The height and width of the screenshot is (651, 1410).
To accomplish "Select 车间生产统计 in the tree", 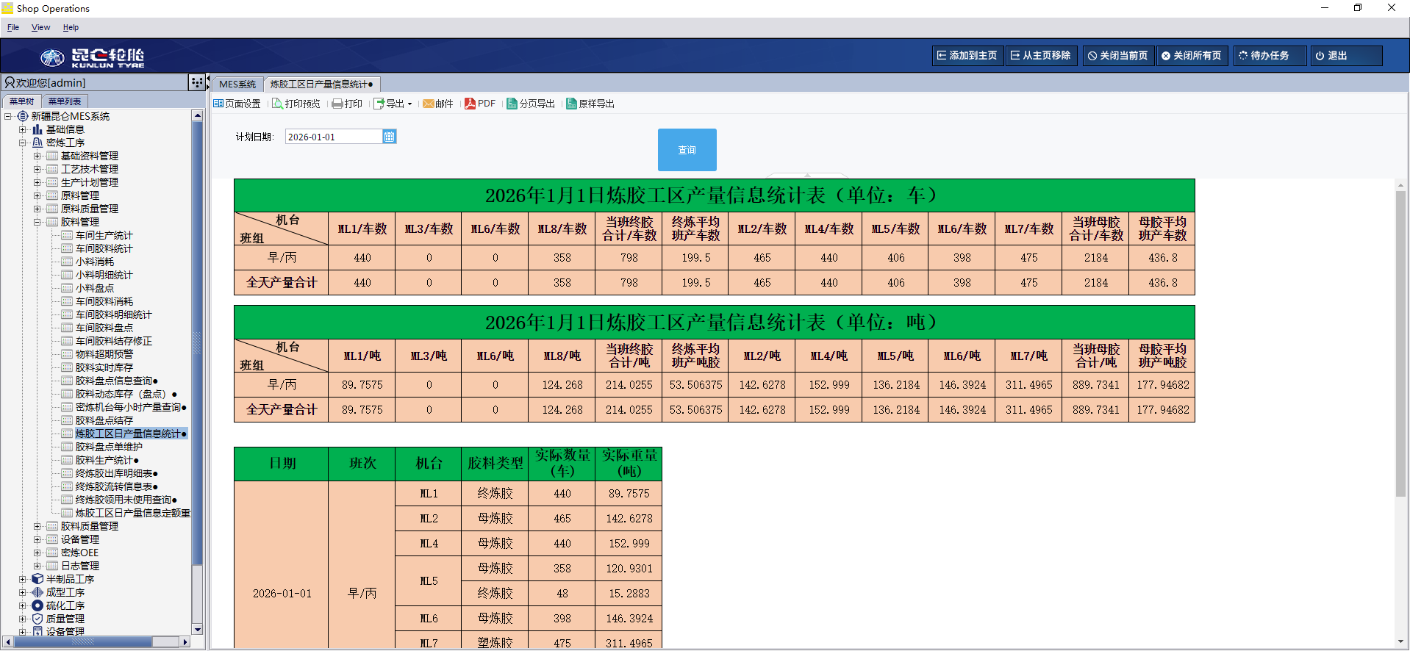I will pos(104,235).
